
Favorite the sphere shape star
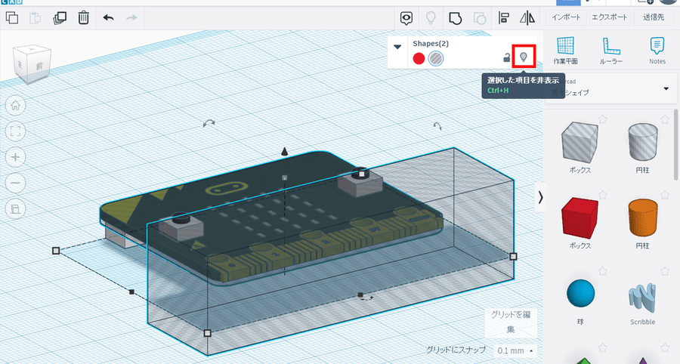coord(602,271)
